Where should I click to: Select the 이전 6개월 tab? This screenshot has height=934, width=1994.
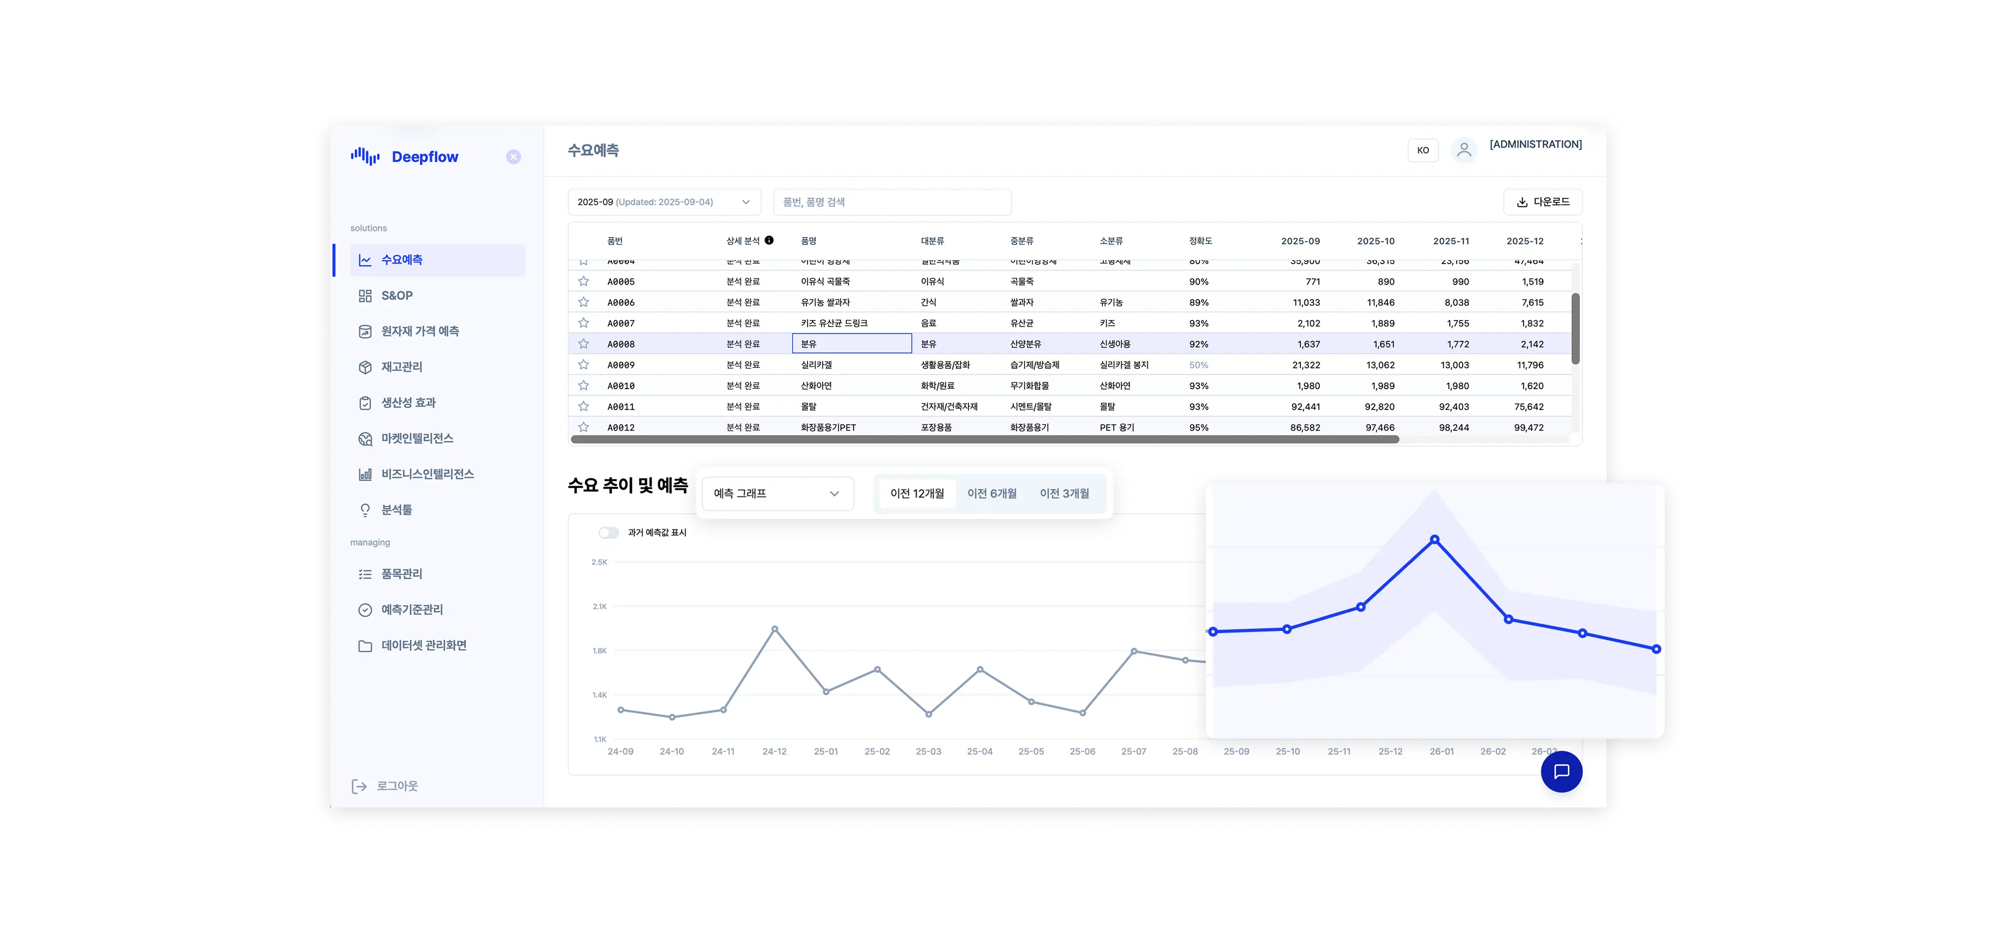coord(992,493)
